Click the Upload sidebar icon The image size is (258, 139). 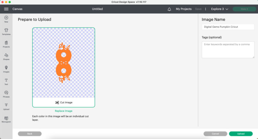tap(6, 106)
